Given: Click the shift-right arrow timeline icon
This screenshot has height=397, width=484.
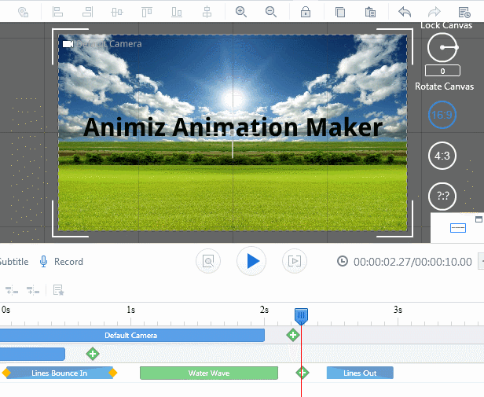Looking at the screenshot, I should pyautogui.click(x=33, y=291).
